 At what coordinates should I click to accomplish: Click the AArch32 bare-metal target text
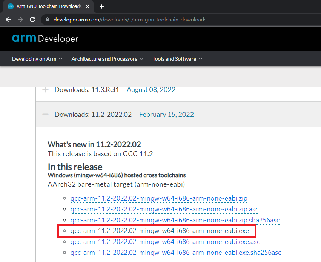116,184
